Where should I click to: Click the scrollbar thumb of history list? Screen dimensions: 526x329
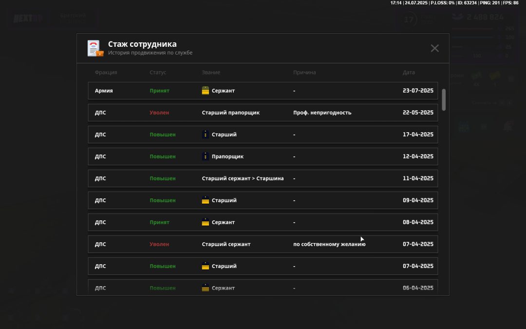[444, 100]
